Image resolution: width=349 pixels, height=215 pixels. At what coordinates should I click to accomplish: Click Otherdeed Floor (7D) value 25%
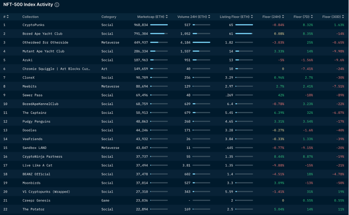click(310, 42)
